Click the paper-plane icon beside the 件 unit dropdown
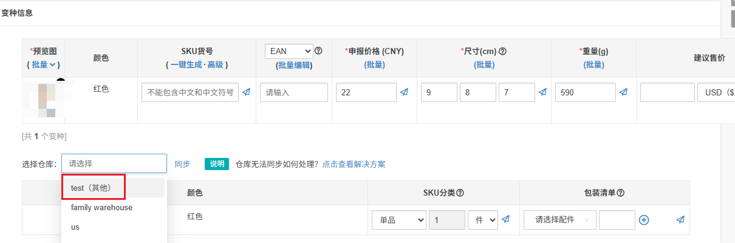Image resolution: width=735 pixels, height=243 pixels. click(506, 219)
